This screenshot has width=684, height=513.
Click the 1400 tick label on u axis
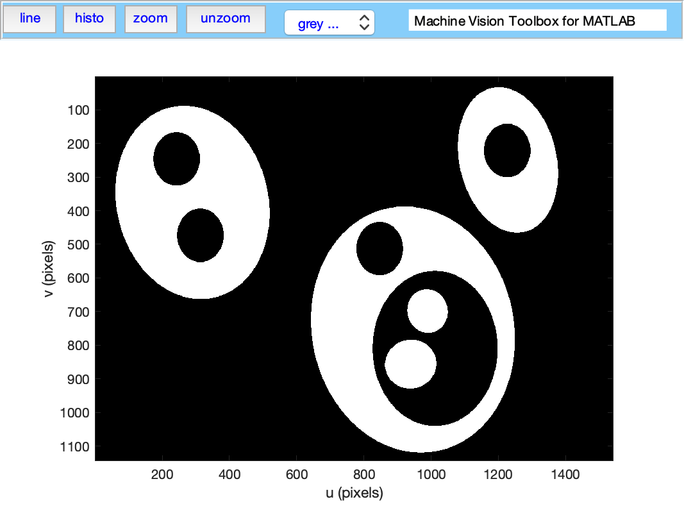[565, 474]
